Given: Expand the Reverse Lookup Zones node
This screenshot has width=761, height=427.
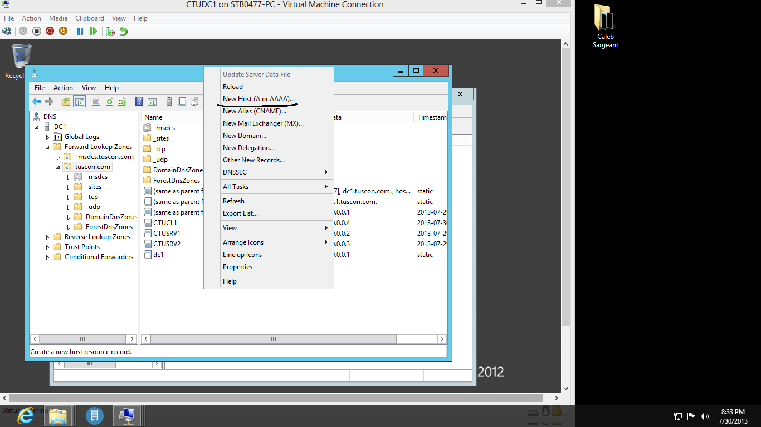Looking at the screenshot, I should click(x=48, y=237).
